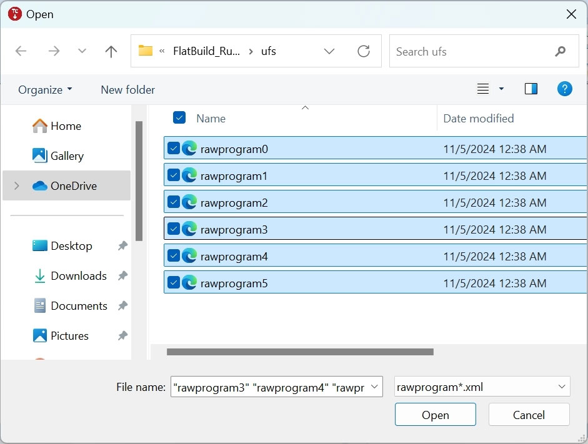Click the Cancel button

[529, 415]
